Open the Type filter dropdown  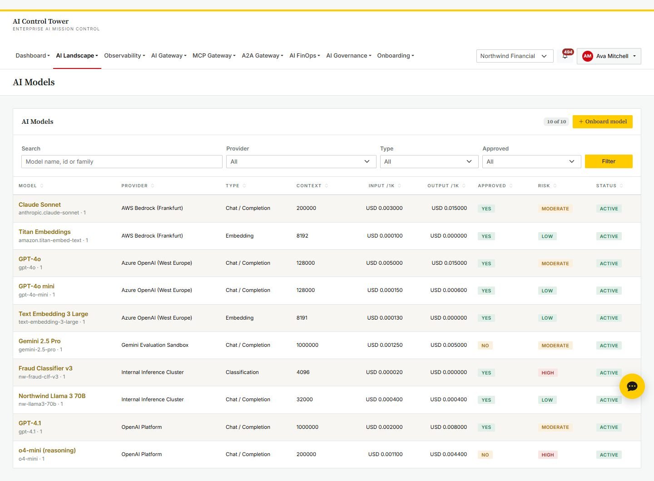click(x=429, y=162)
